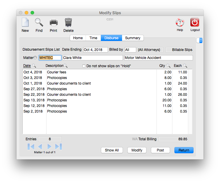This screenshot has height=183, width=220.
Task: Click the New slip icon
Action: (x=25, y=23)
